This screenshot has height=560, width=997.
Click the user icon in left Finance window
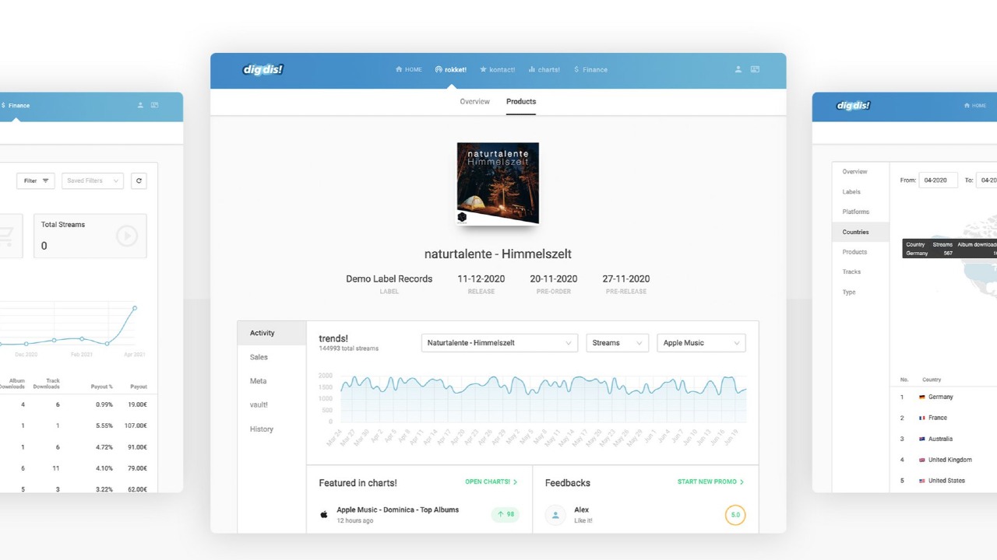point(140,105)
